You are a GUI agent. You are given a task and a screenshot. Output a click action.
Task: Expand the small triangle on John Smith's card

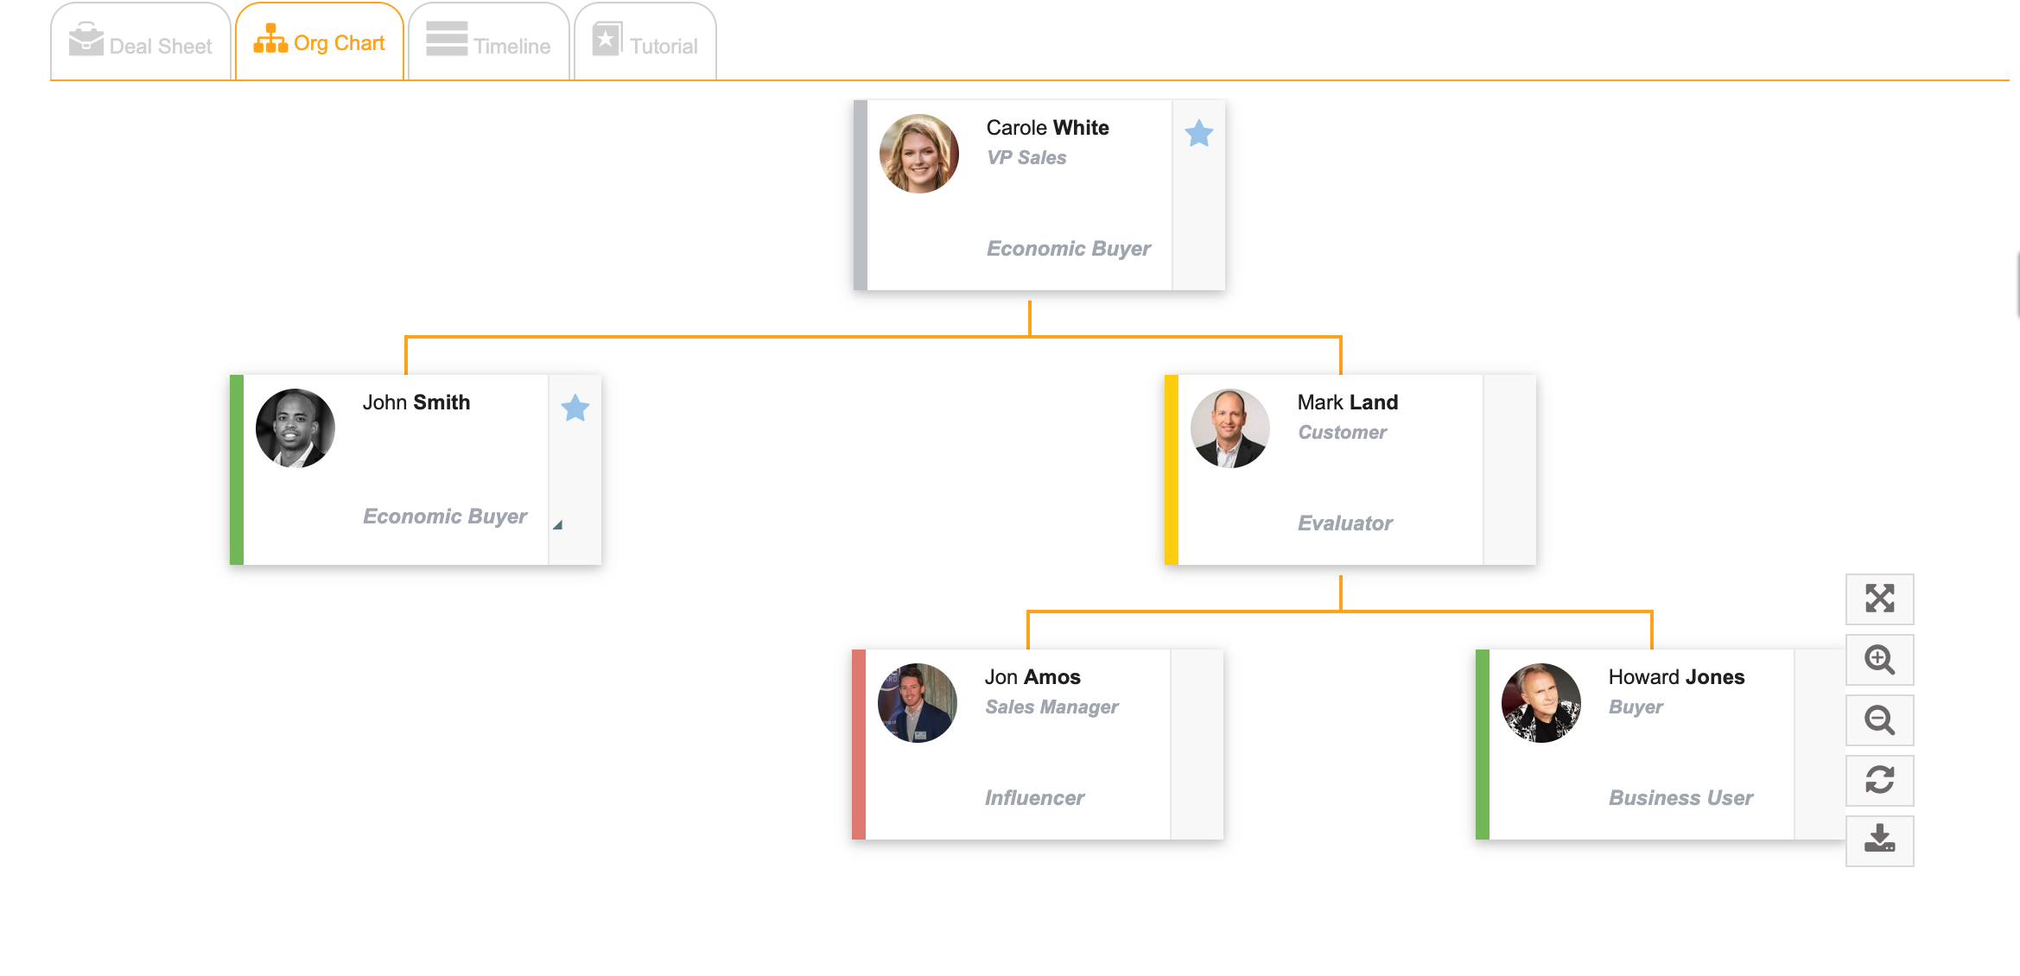(558, 524)
